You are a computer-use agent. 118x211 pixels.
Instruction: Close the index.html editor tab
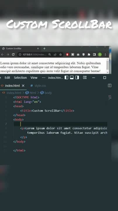(x=23, y=86)
